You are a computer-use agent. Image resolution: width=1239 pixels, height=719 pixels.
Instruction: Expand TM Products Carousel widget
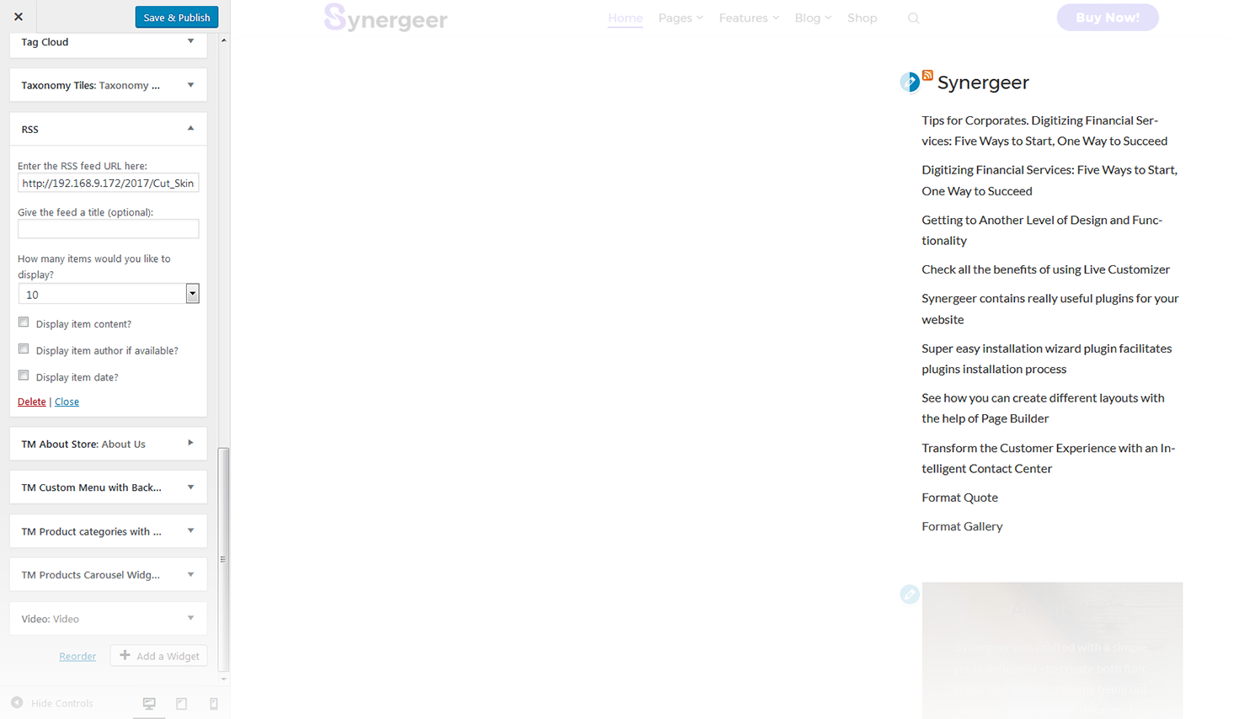(108, 575)
